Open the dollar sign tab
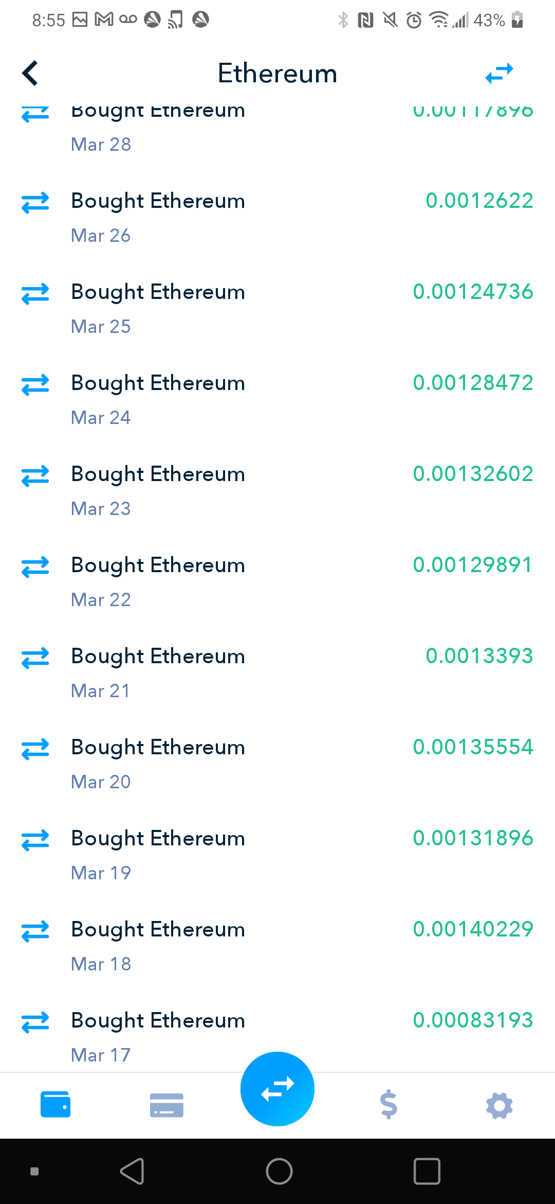 (388, 1104)
